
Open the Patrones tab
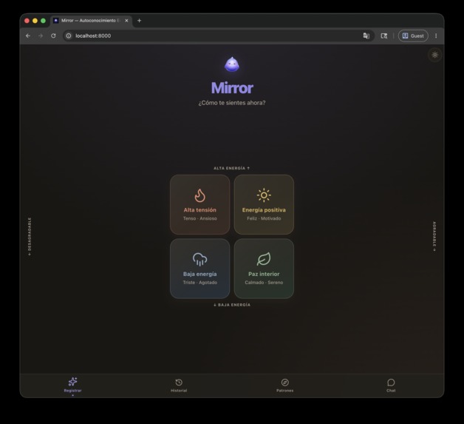(x=285, y=386)
